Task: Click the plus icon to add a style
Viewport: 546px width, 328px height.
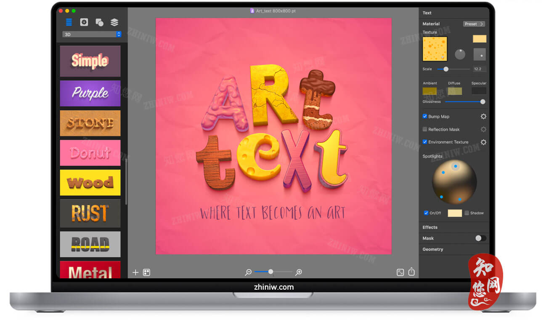Action: click(x=135, y=272)
